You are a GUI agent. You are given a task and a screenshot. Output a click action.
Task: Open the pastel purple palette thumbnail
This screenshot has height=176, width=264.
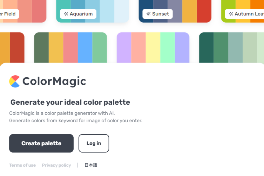pyautogui.click(x=153, y=47)
